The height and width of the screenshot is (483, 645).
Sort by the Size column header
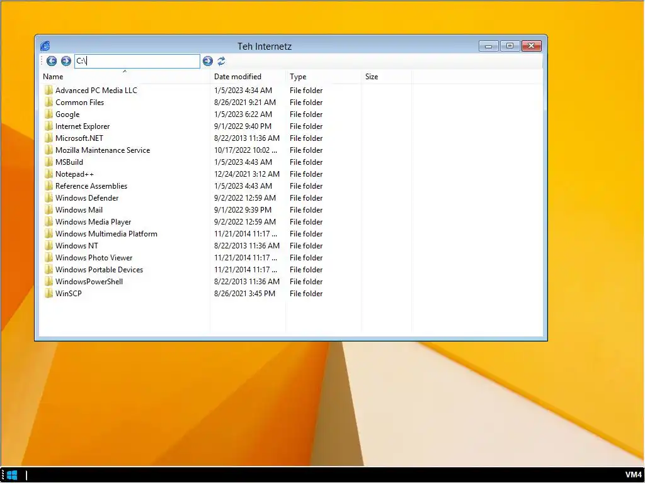click(x=386, y=76)
